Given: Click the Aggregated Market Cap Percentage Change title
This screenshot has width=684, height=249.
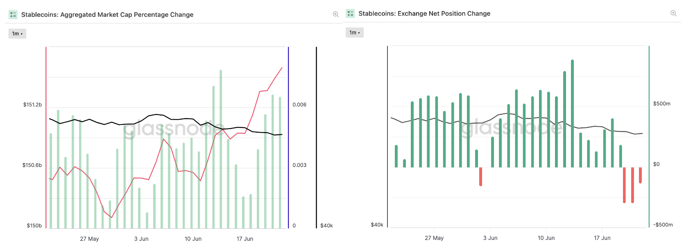Looking at the screenshot, I should pyautogui.click(x=107, y=15).
